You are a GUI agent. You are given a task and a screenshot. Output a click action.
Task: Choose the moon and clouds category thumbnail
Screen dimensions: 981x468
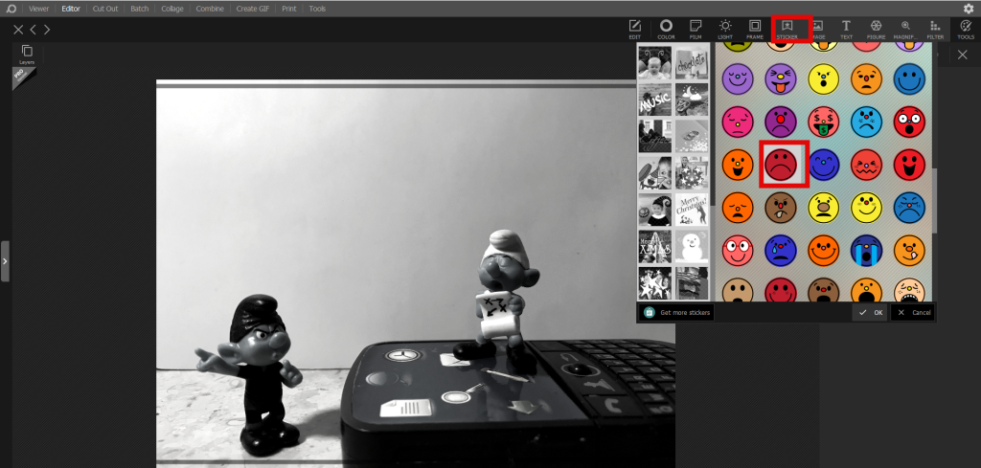click(x=692, y=100)
